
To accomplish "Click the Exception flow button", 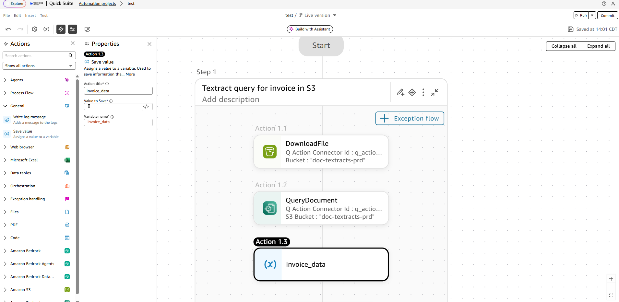I will (410, 118).
